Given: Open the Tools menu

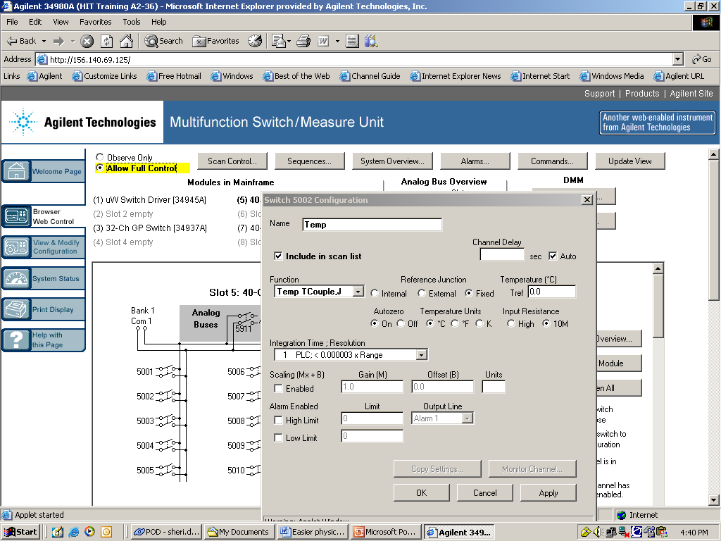Looking at the screenshot, I should pyautogui.click(x=132, y=22).
